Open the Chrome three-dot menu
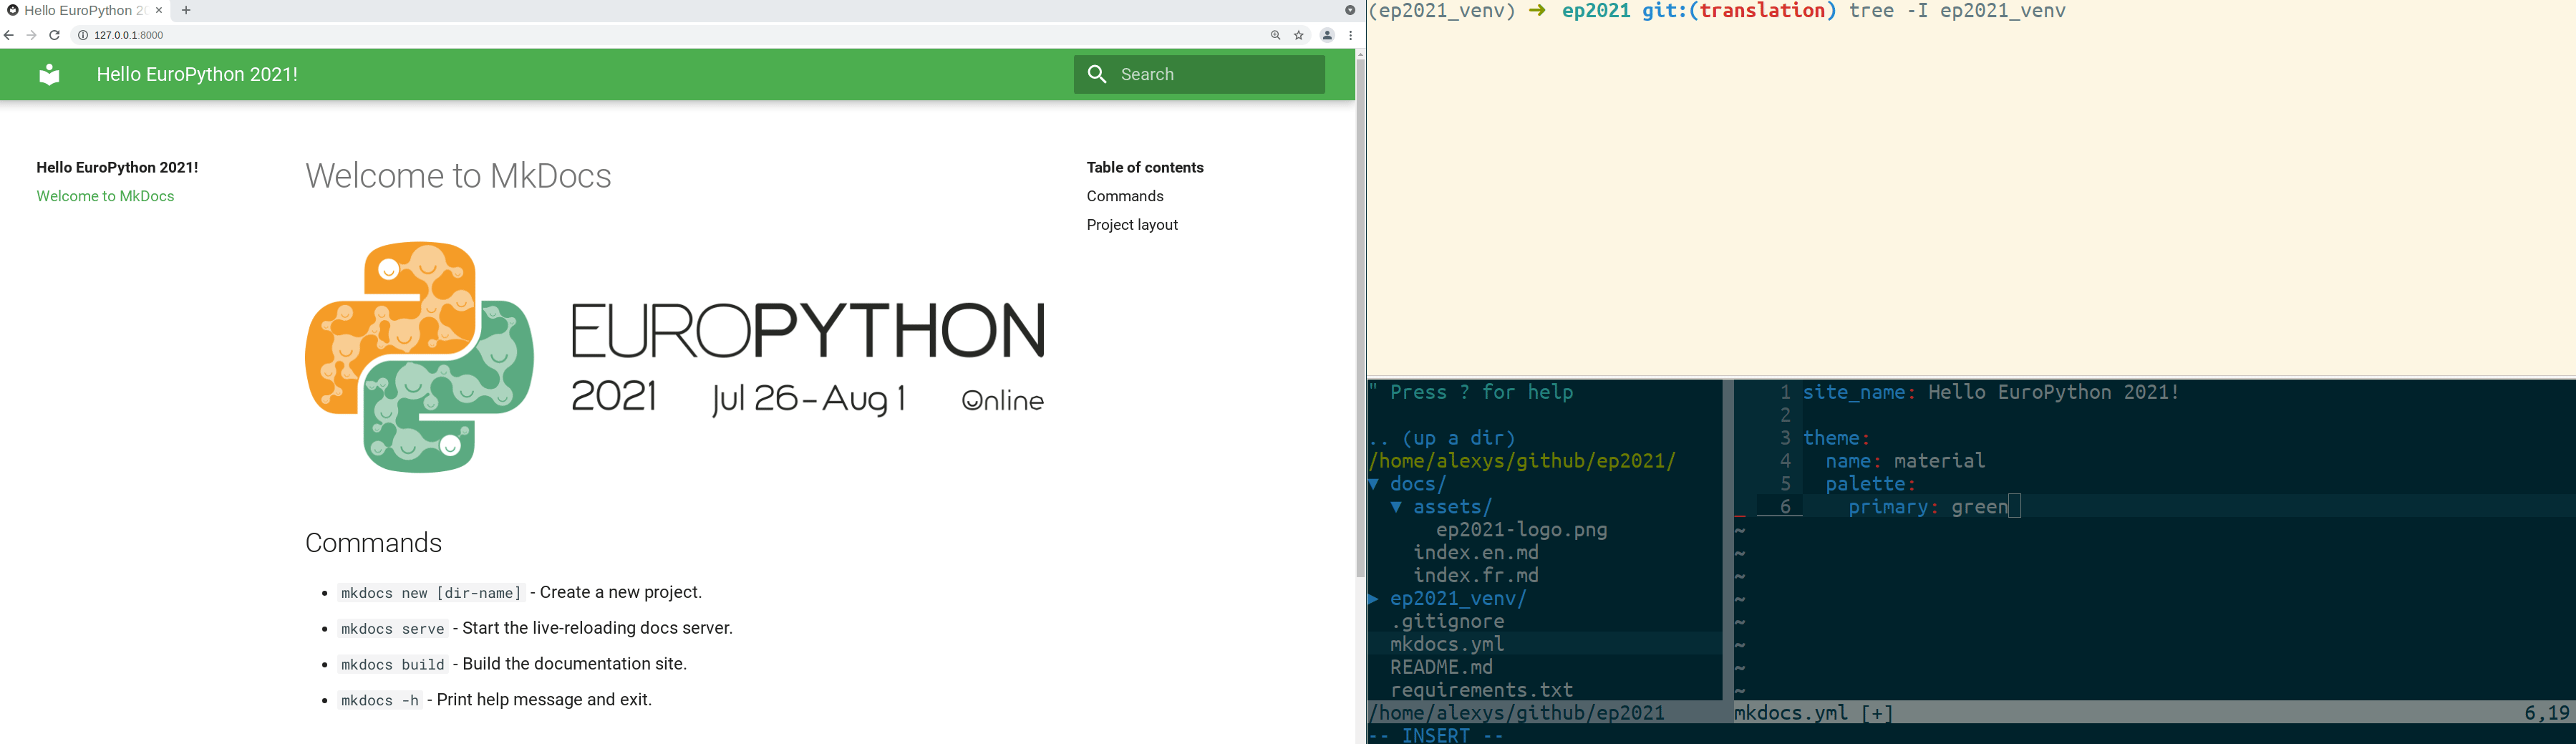The height and width of the screenshot is (744, 2576). (x=1351, y=34)
